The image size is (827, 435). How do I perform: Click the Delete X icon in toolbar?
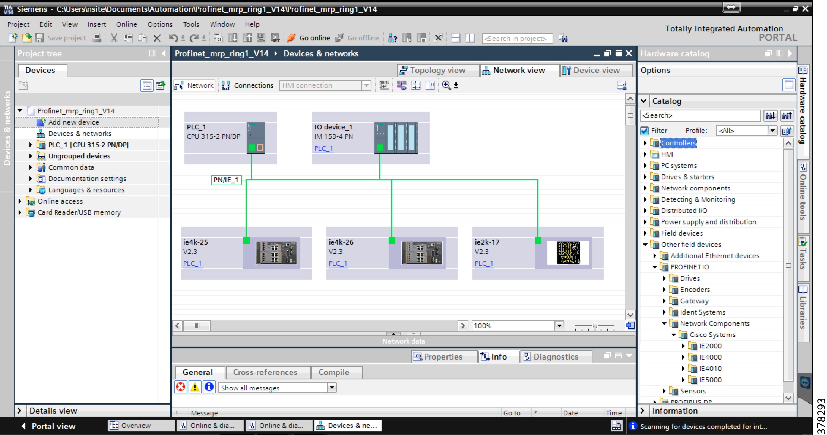[x=157, y=38]
